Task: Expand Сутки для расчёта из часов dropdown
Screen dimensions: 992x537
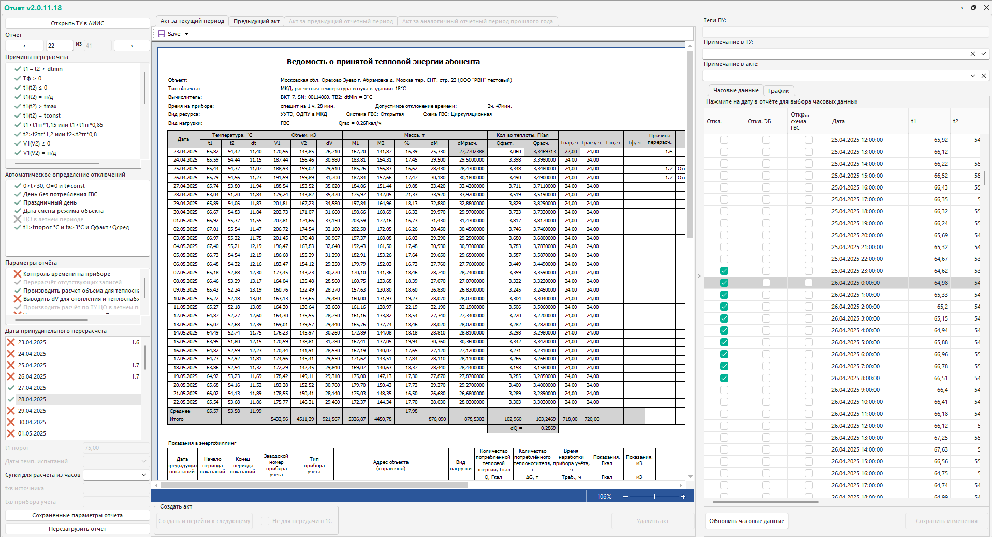Action: tap(143, 475)
